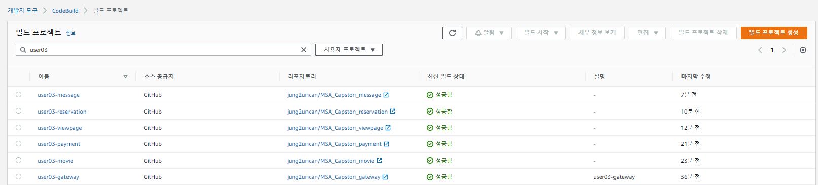Open user03-viewpage project
Image resolution: width=818 pixels, height=185 pixels.
[x=59, y=128]
